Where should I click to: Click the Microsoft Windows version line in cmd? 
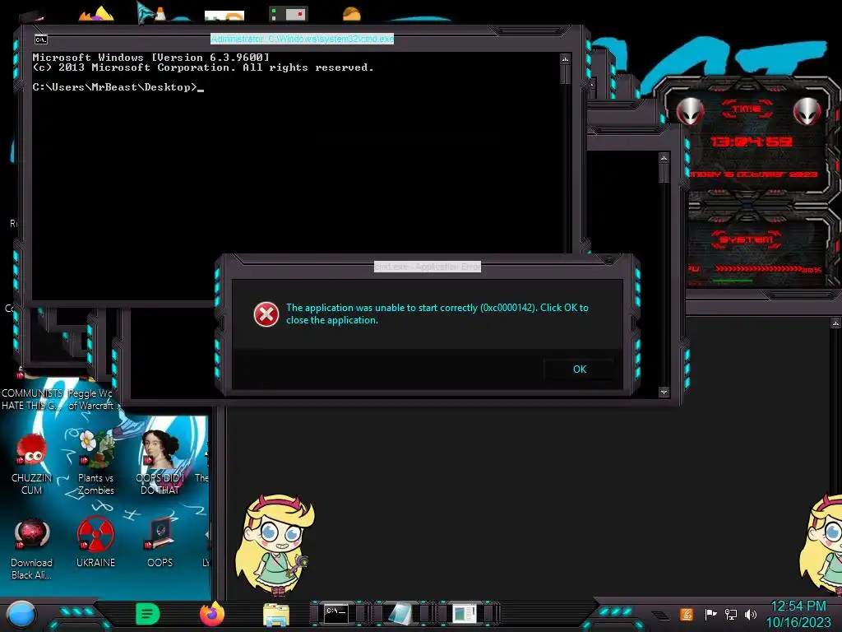point(150,57)
